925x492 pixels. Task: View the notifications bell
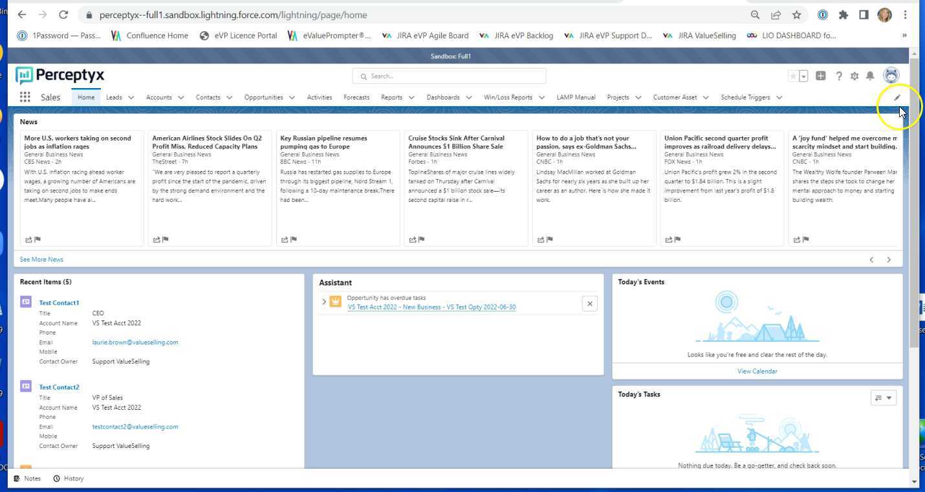pyautogui.click(x=870, y=76)
